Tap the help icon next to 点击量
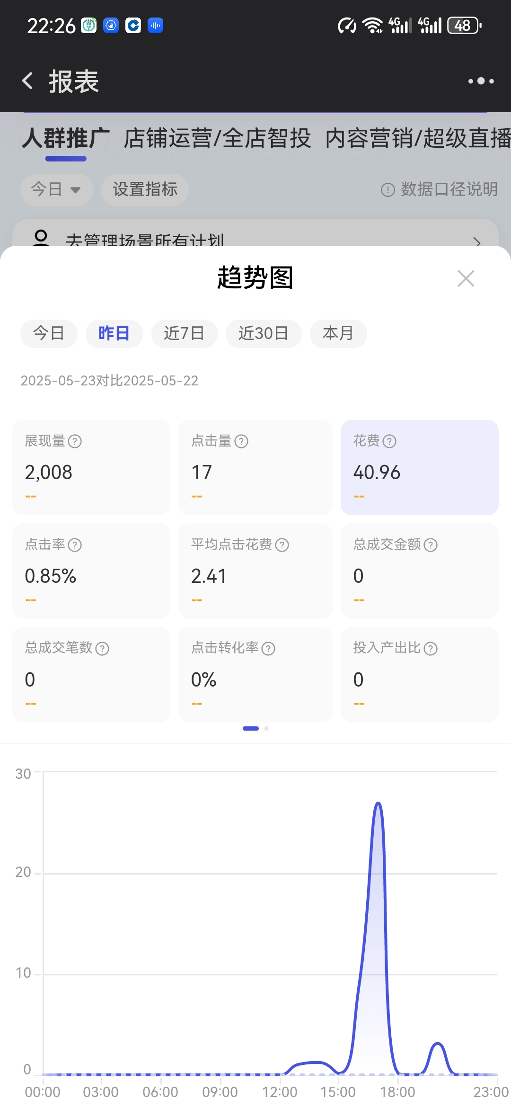Screen dimensions: 511x1108 [241, 441]
